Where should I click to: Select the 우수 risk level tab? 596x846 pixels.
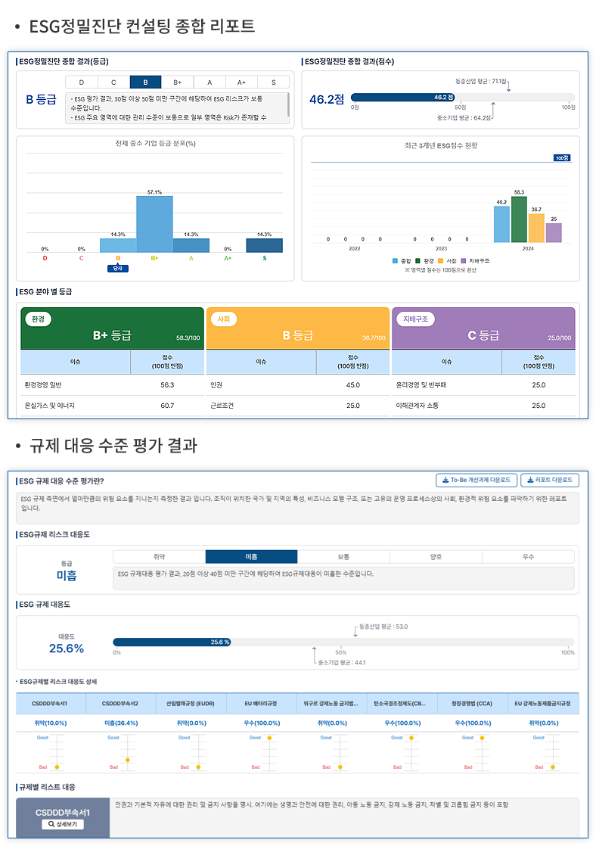click(528, 557)
